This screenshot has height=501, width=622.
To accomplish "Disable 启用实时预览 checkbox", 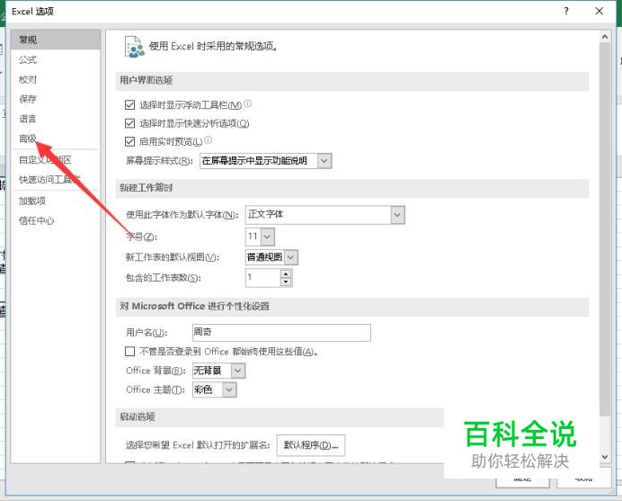I will [x=129, y=141].
